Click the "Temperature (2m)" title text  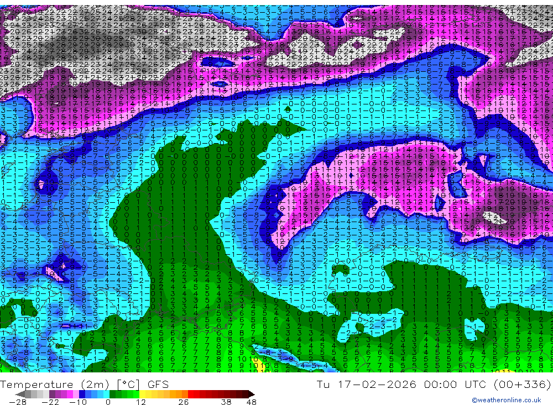[x=54, y=384]
